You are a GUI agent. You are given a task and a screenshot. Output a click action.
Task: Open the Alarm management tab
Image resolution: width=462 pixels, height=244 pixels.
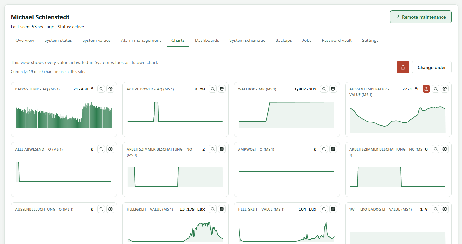coord(141,40)
